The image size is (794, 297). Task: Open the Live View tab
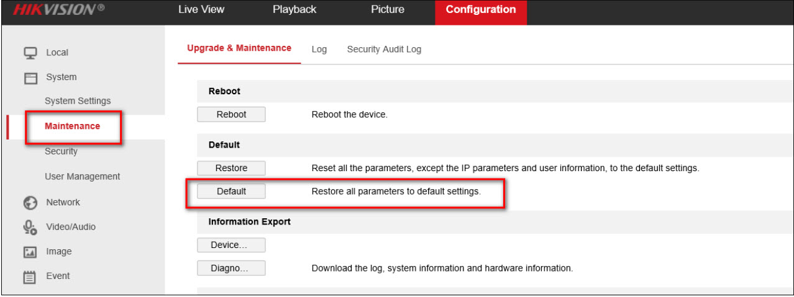(x=201, y=10)
